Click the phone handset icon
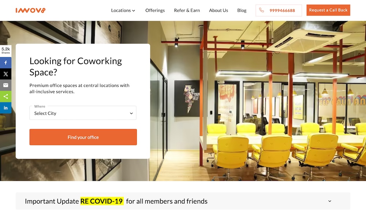Image resolution: width=366 pixels, height=220 pixels. pyautogui.click(x=261, y=10)
